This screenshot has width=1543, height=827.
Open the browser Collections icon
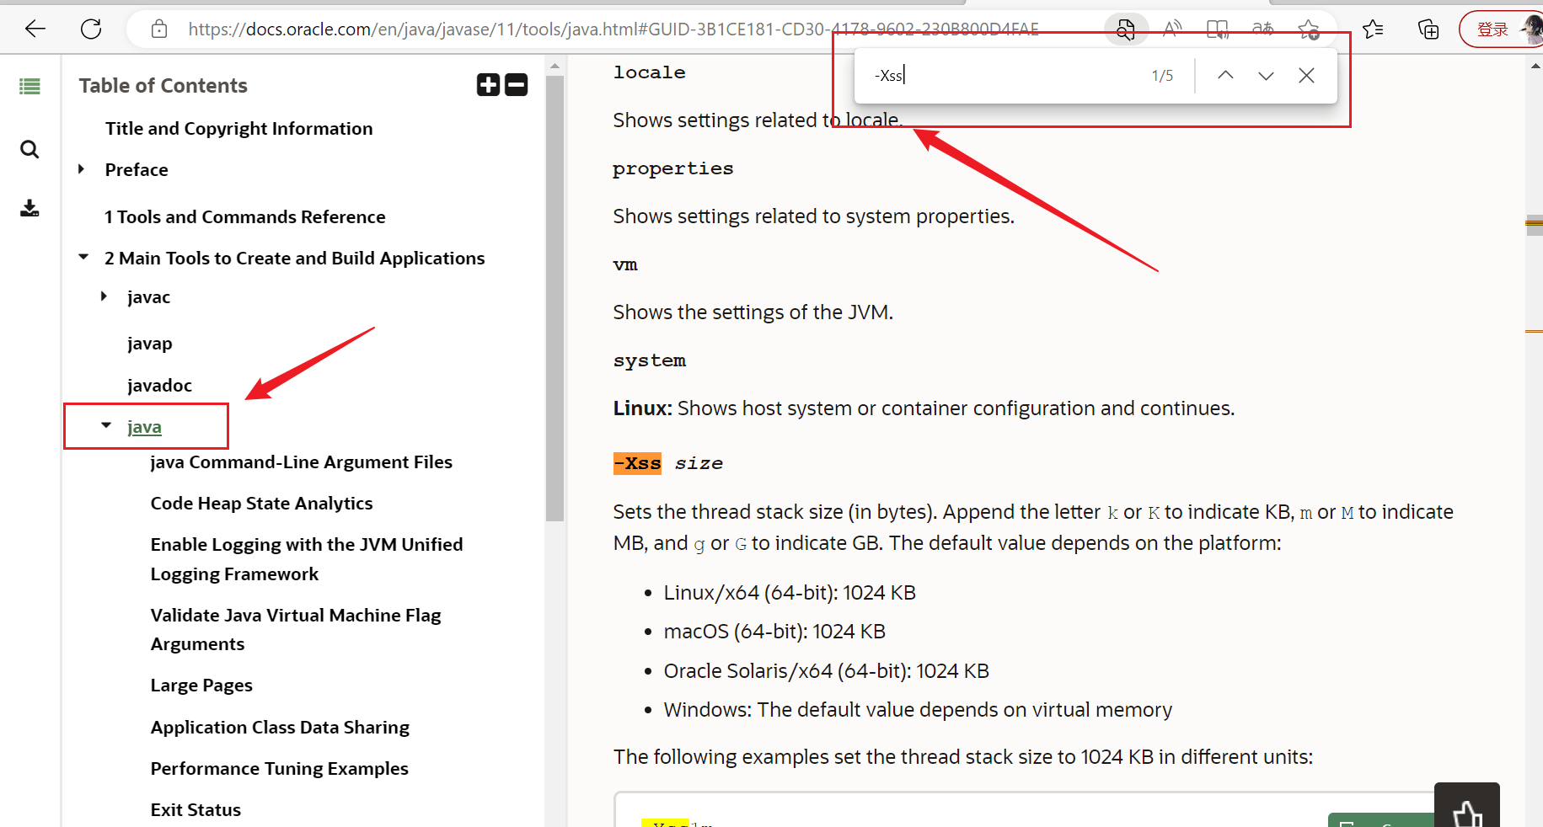1428,29
